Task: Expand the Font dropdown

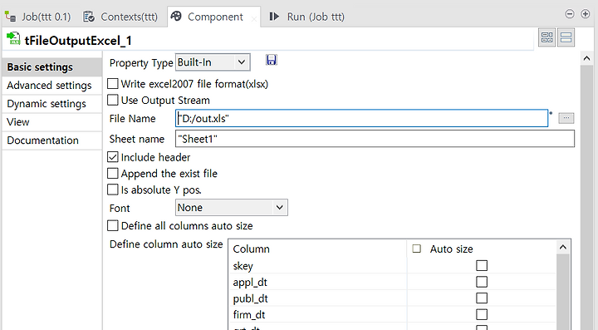Action: (232, 208)
